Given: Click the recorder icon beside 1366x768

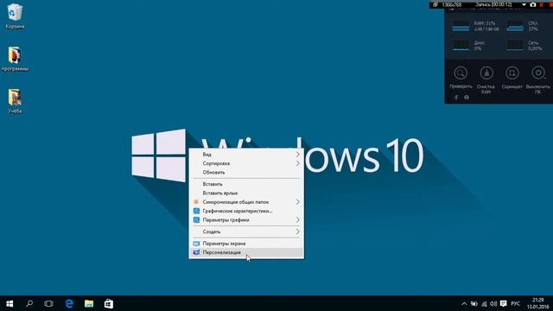Looking at the screenshot, I should [435, 4].
